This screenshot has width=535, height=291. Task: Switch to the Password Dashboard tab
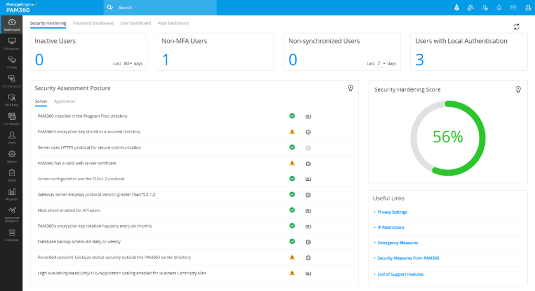[93, 24]
